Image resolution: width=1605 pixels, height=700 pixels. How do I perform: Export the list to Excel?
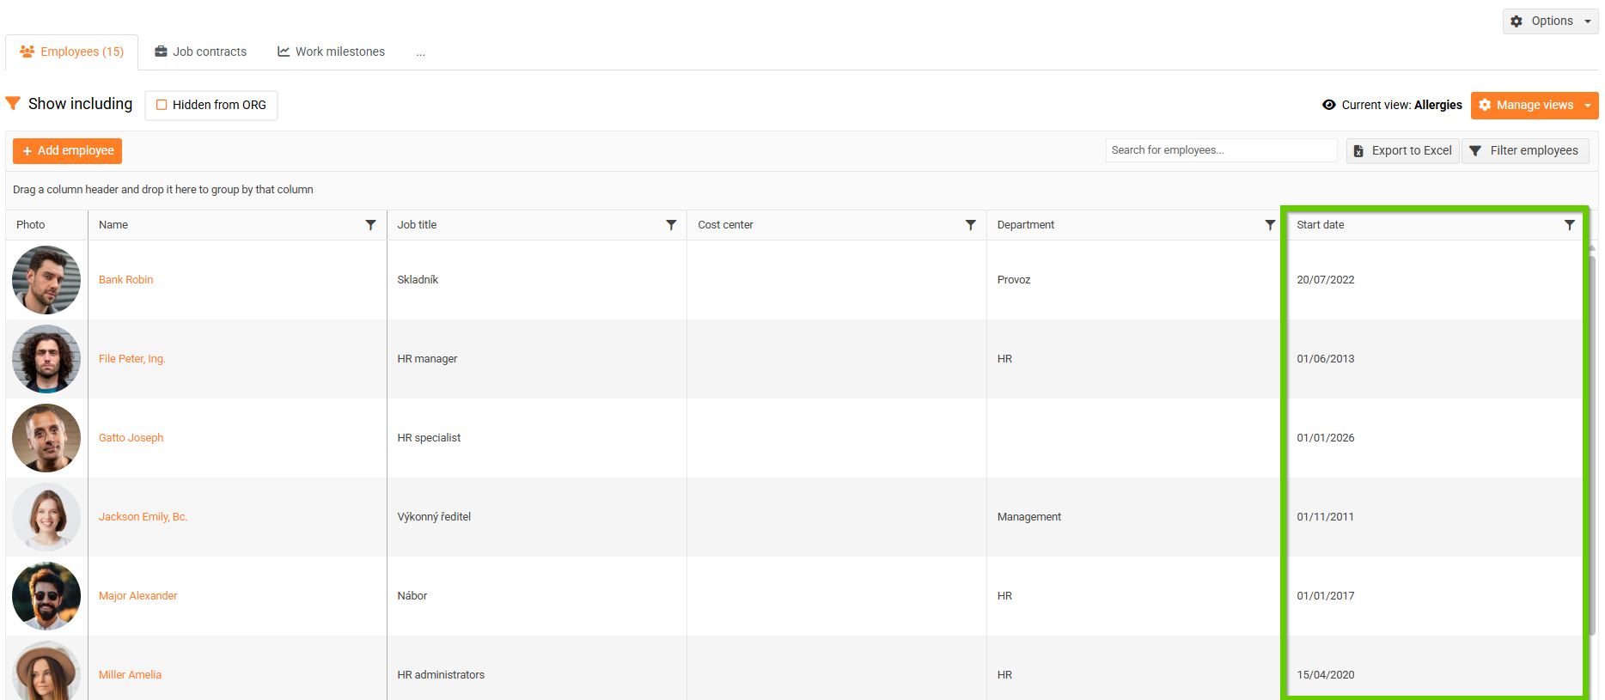(x=1402, y=150)
